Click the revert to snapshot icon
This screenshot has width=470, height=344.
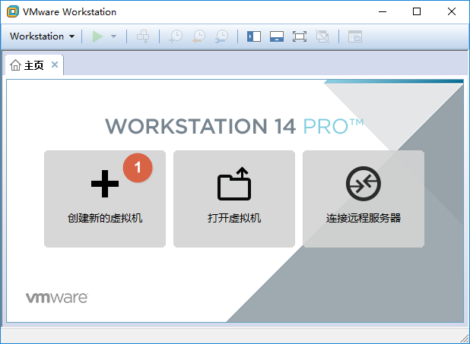(x=198, y=36)
